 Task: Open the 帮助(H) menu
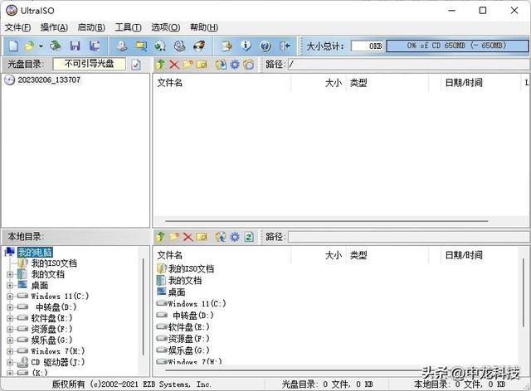click(x=204, y=27)
